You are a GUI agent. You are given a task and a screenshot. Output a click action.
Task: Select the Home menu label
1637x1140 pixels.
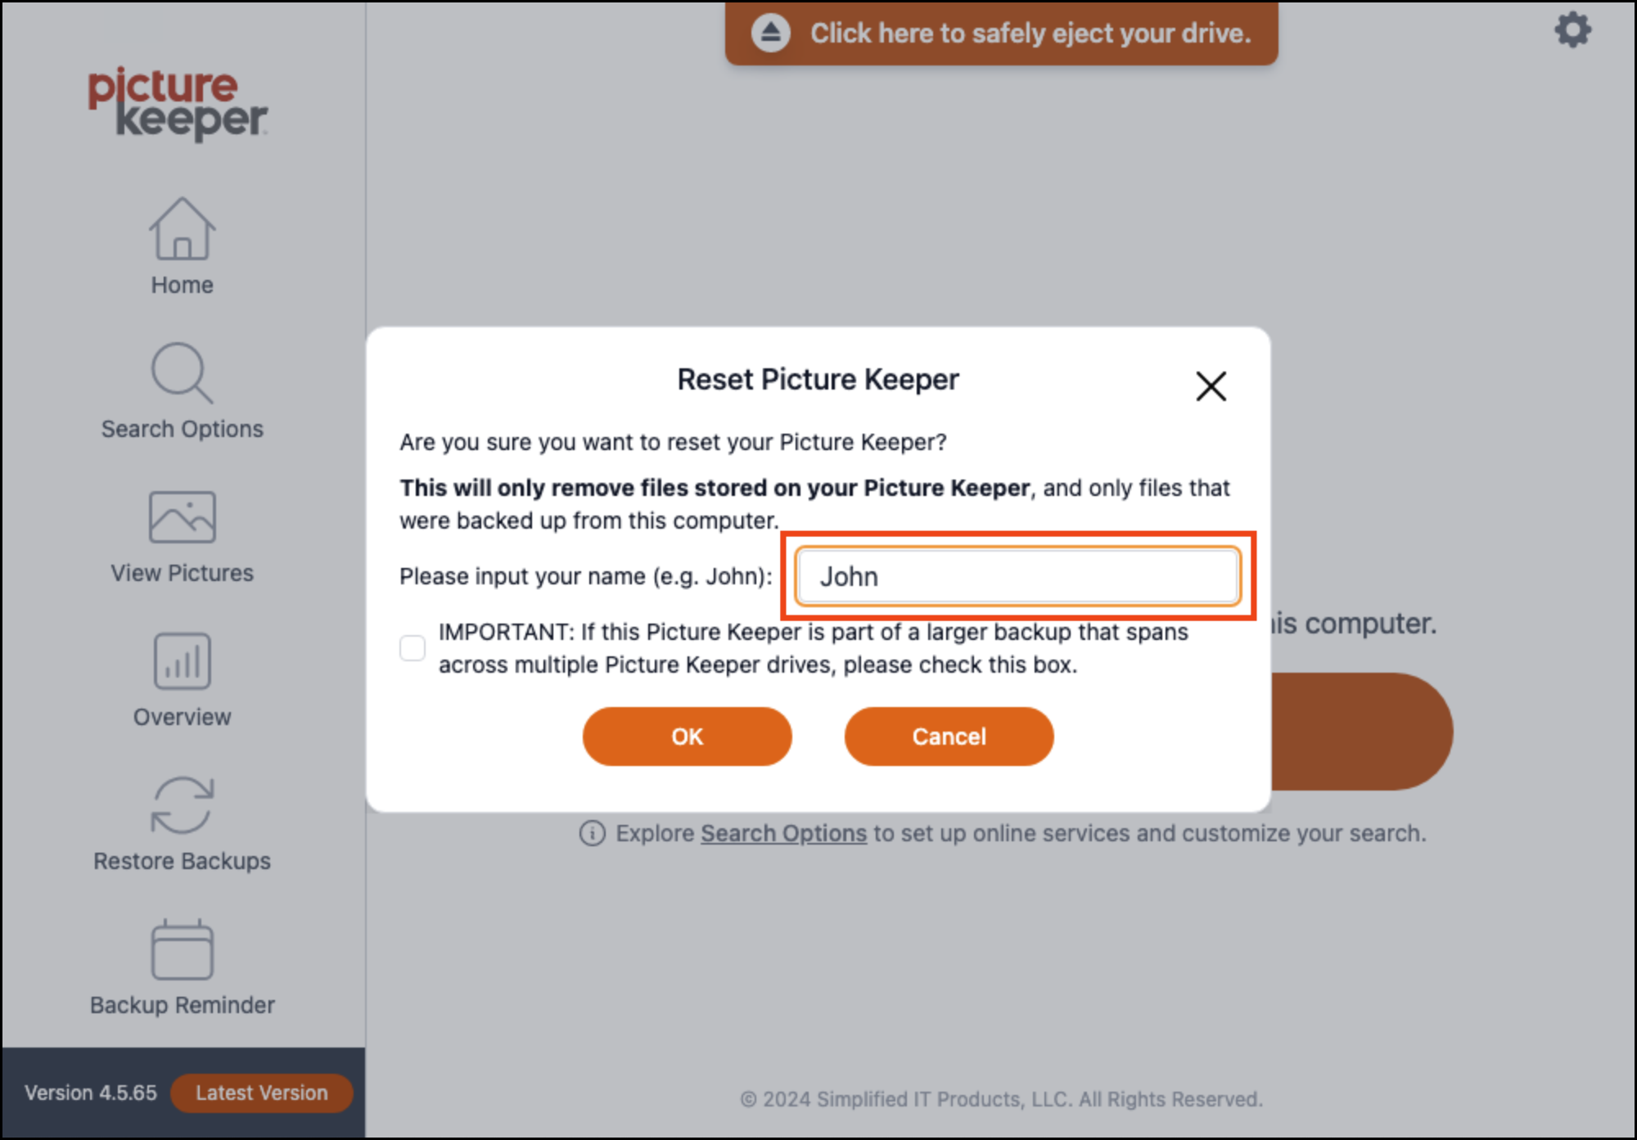click(x=182, y=285)
